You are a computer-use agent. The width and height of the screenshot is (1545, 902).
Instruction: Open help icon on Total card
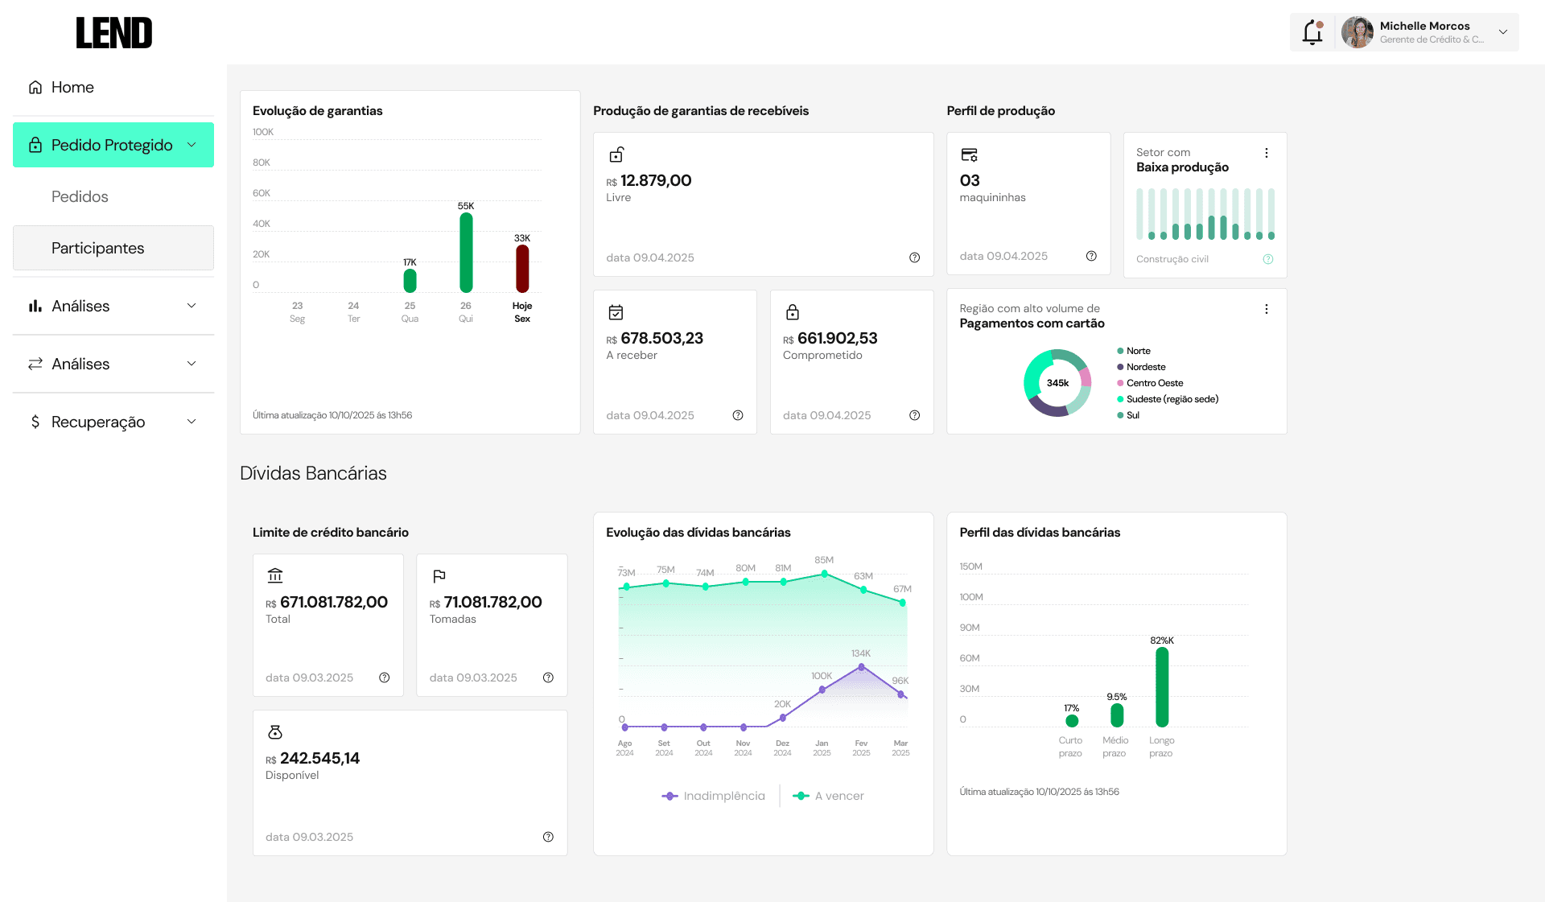[x=384, y=678]
